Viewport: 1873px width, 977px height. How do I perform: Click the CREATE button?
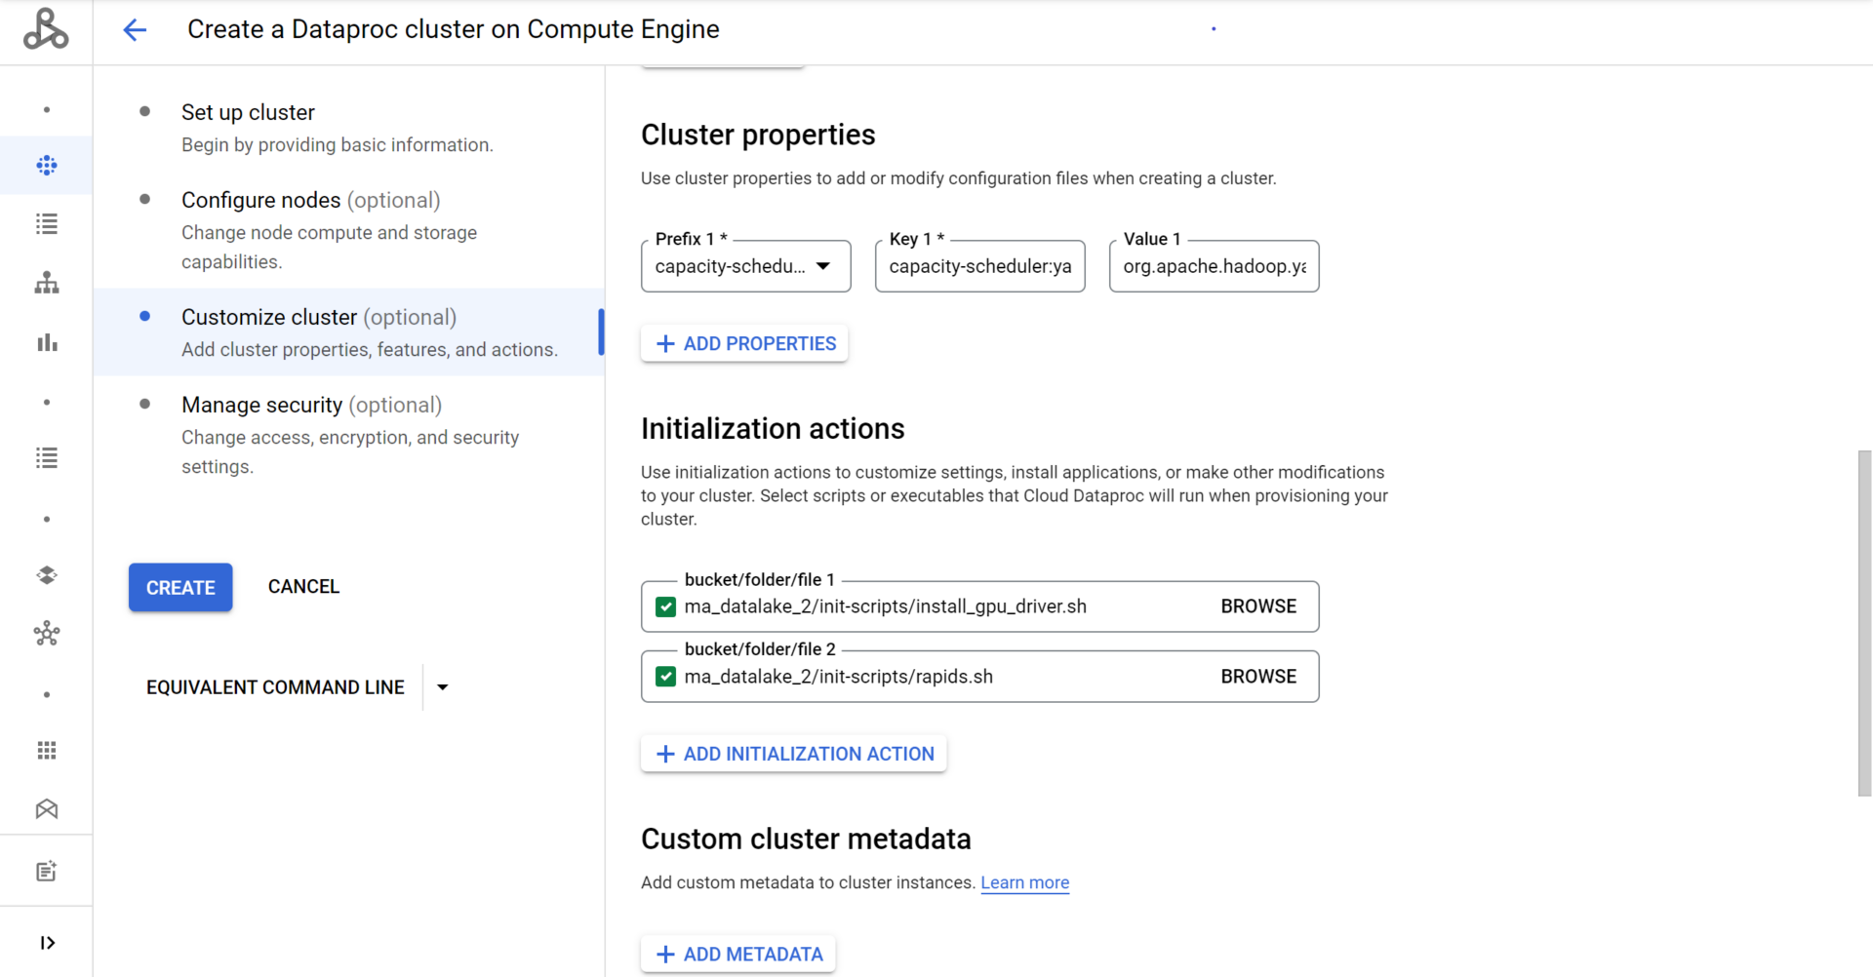pos(179,587)
